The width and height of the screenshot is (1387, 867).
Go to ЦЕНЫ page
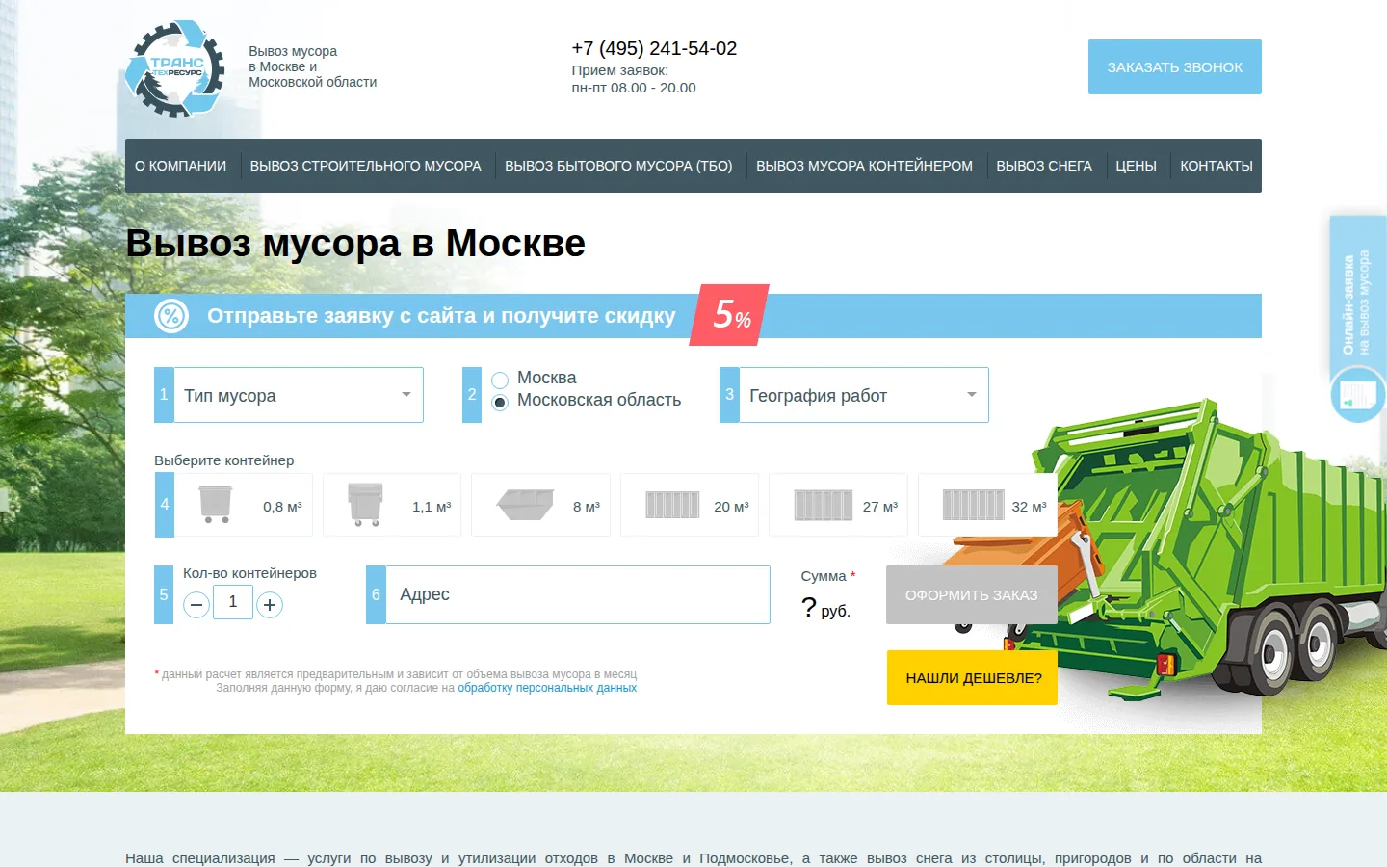coord(1137,166)
